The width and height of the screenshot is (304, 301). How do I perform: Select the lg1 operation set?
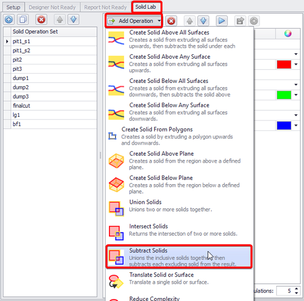click(x=54, y=115)
